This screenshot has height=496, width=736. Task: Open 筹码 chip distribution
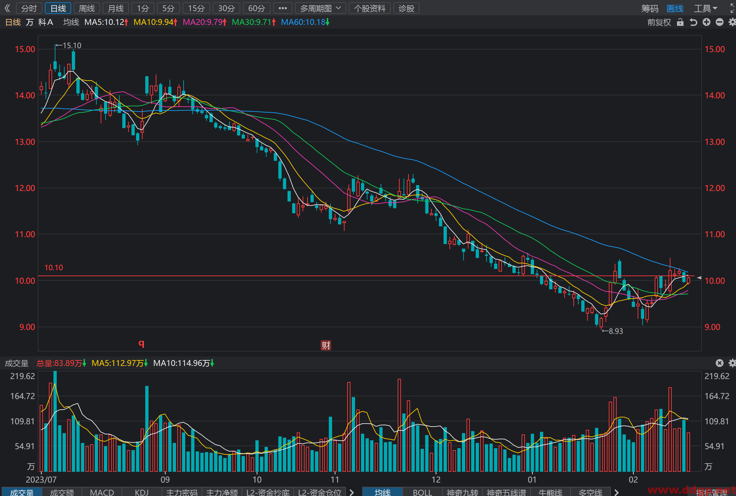pyautogui.click(x=650, y=8)
